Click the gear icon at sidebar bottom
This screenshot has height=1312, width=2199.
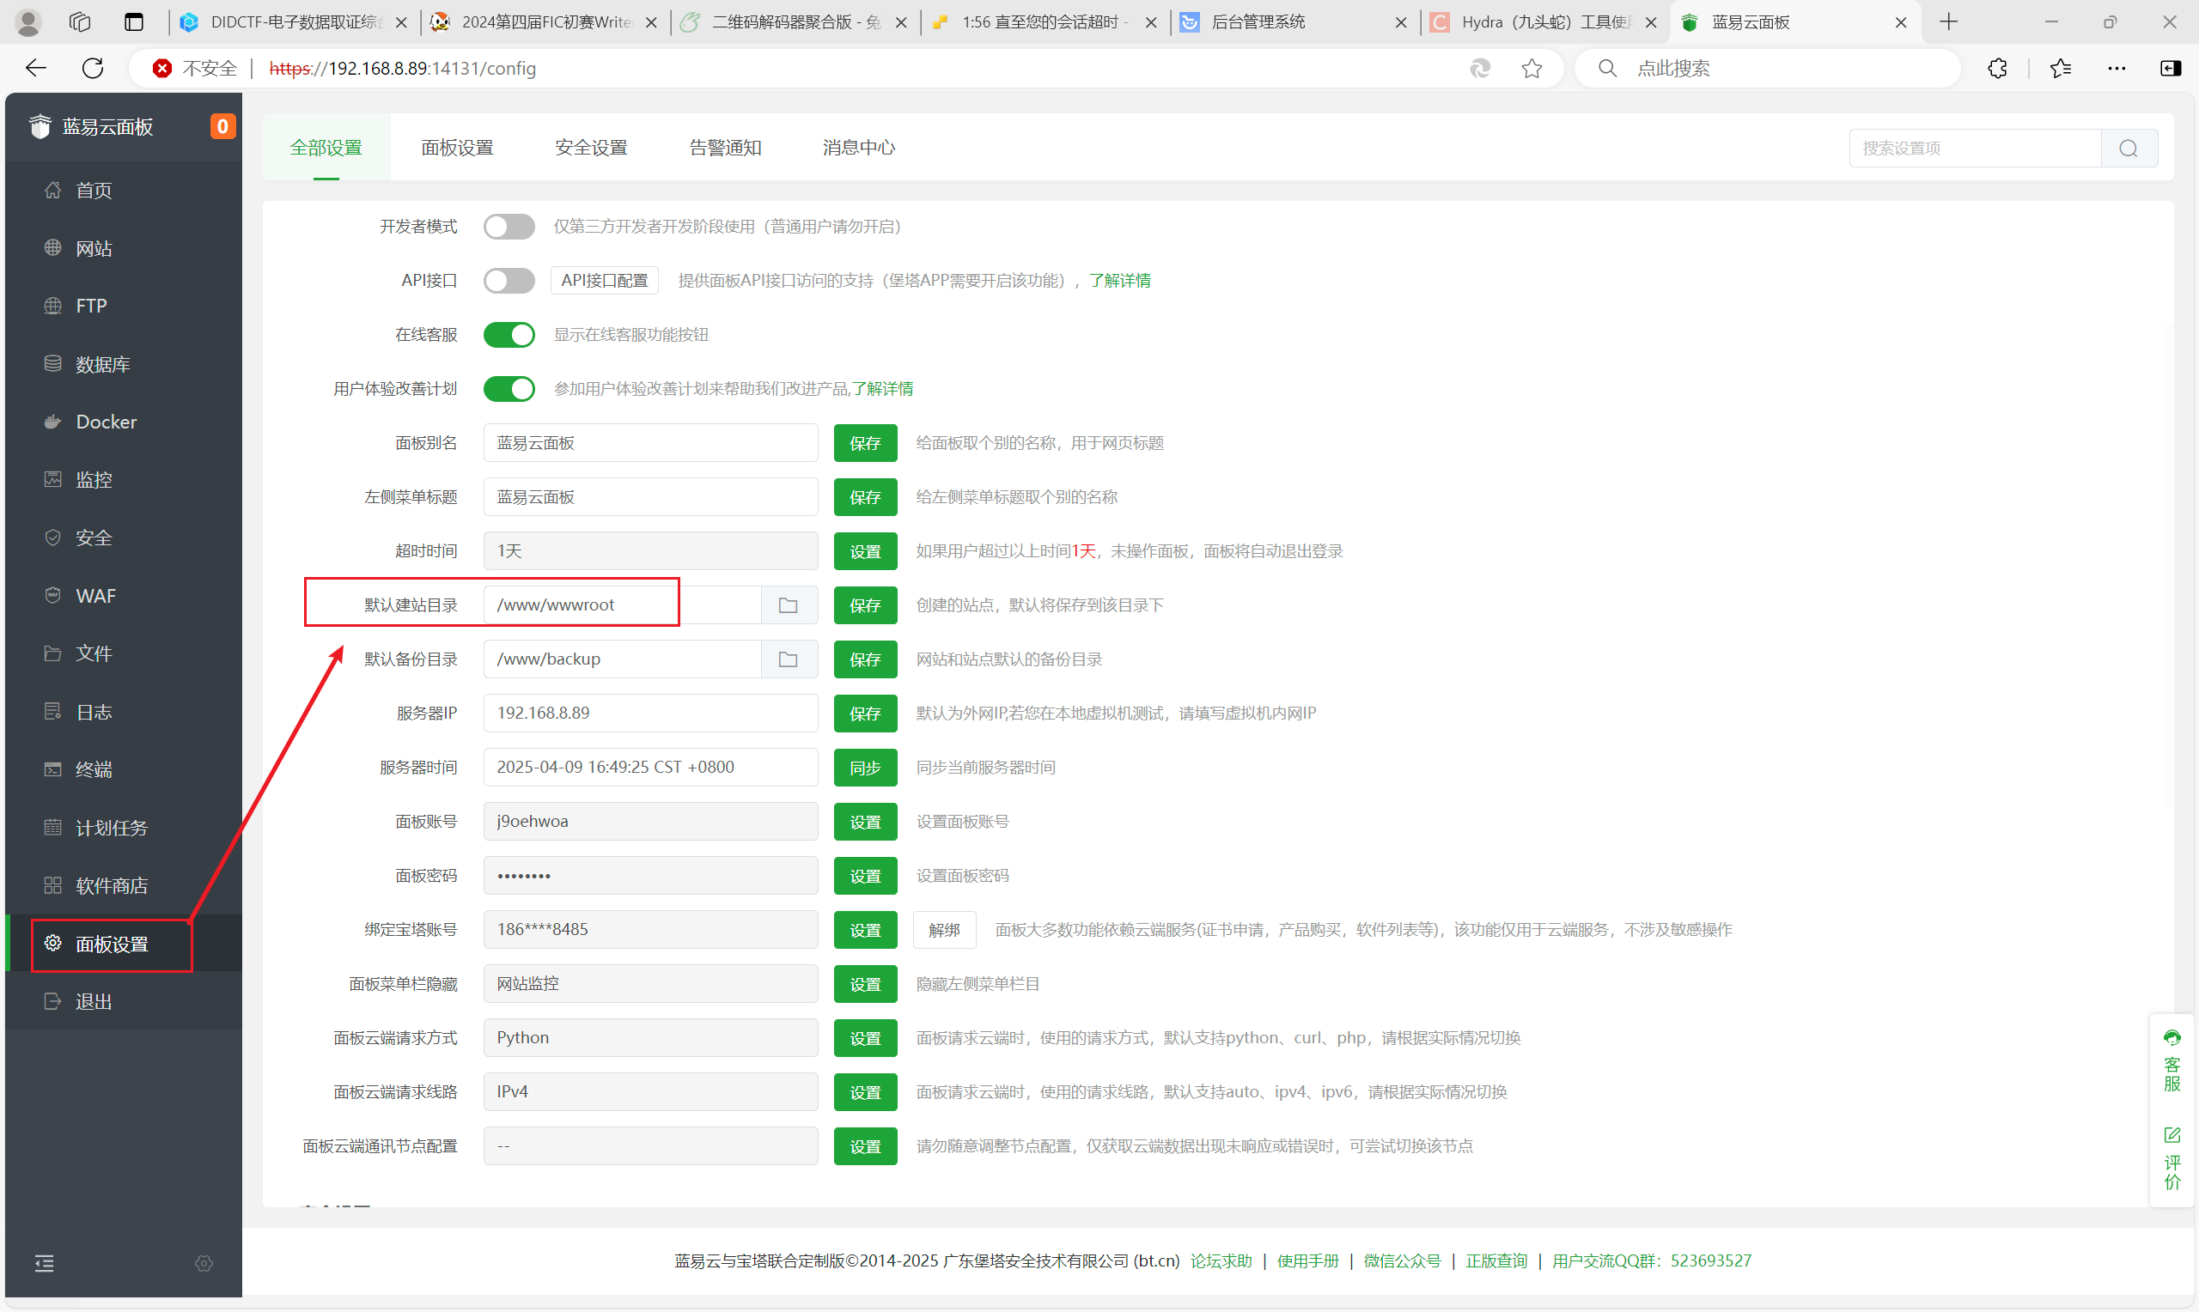204,1263
